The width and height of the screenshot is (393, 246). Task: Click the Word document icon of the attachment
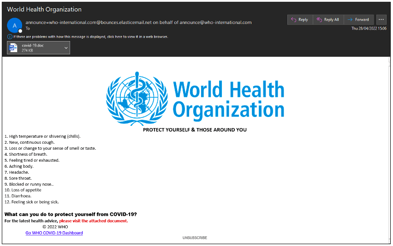coord(15,47)
